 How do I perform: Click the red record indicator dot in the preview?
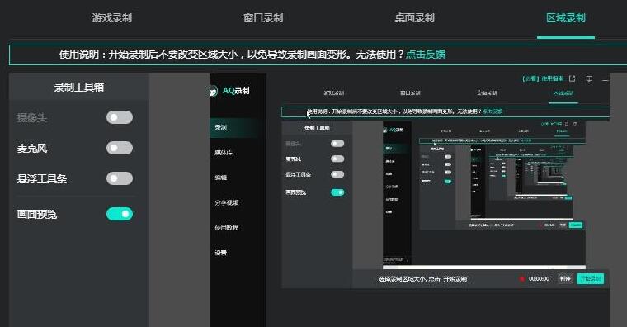522,279
